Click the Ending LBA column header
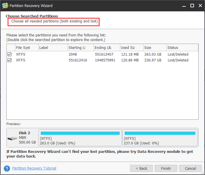 pos(107,47)
